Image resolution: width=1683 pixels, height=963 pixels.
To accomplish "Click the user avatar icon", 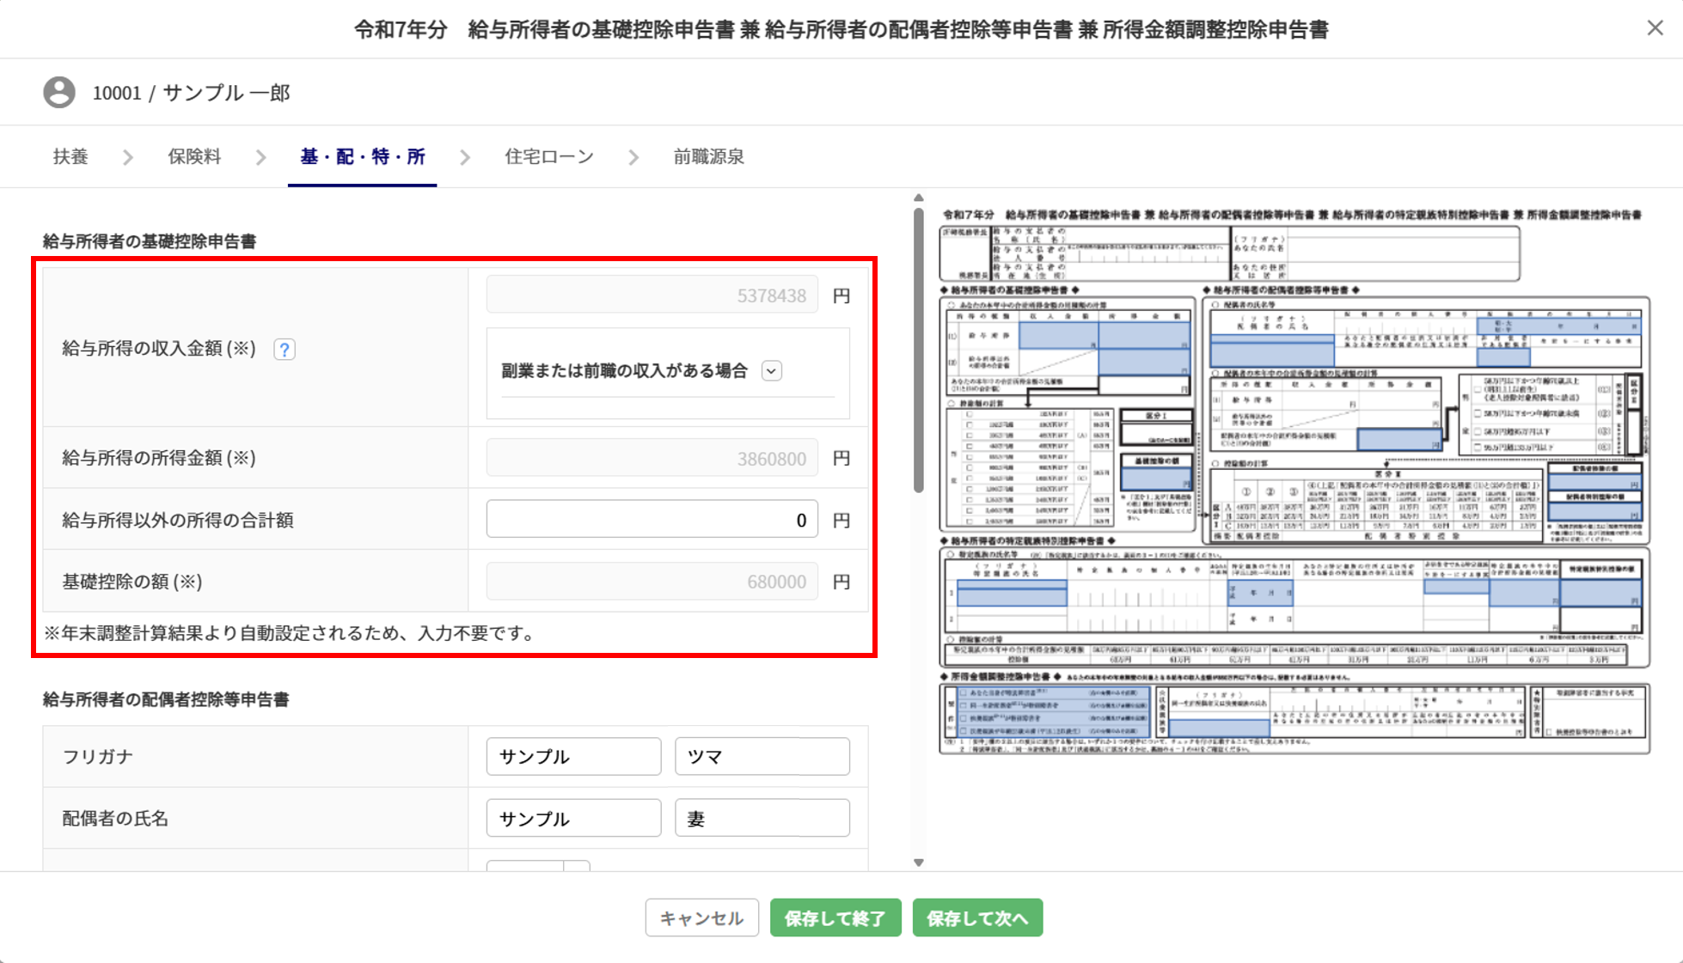I will pos(59,92).
